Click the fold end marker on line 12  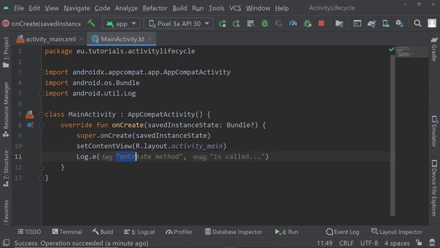coord(41,167)
